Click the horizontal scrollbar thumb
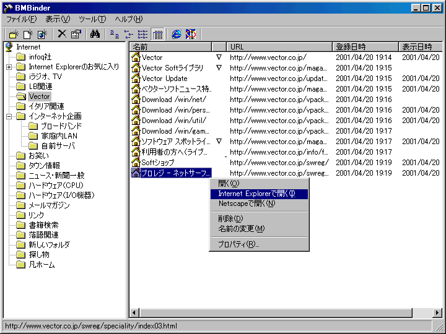Screen dimensions: 446x334 coord(276,313)
